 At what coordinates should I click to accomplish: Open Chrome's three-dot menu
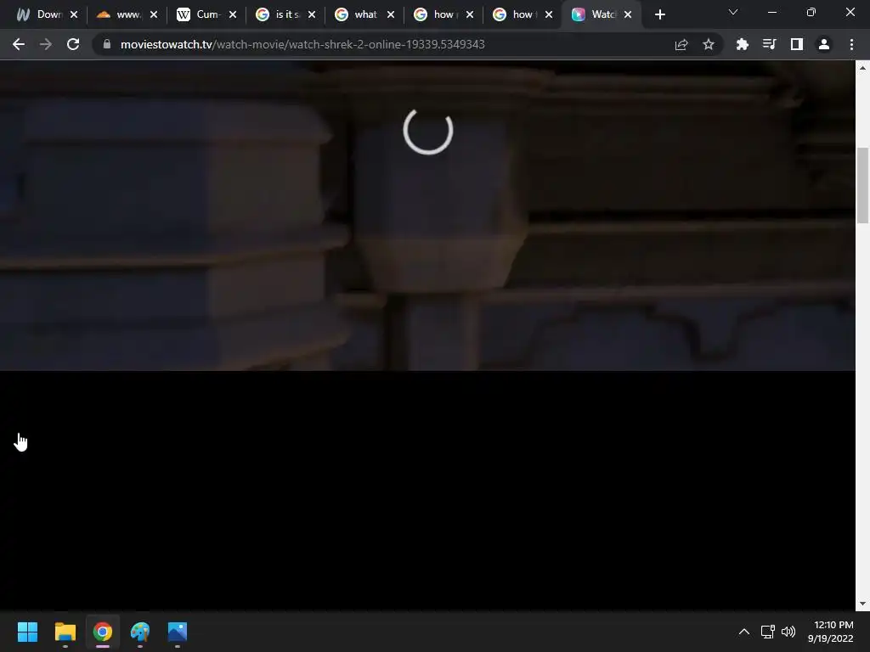point(851,44)
